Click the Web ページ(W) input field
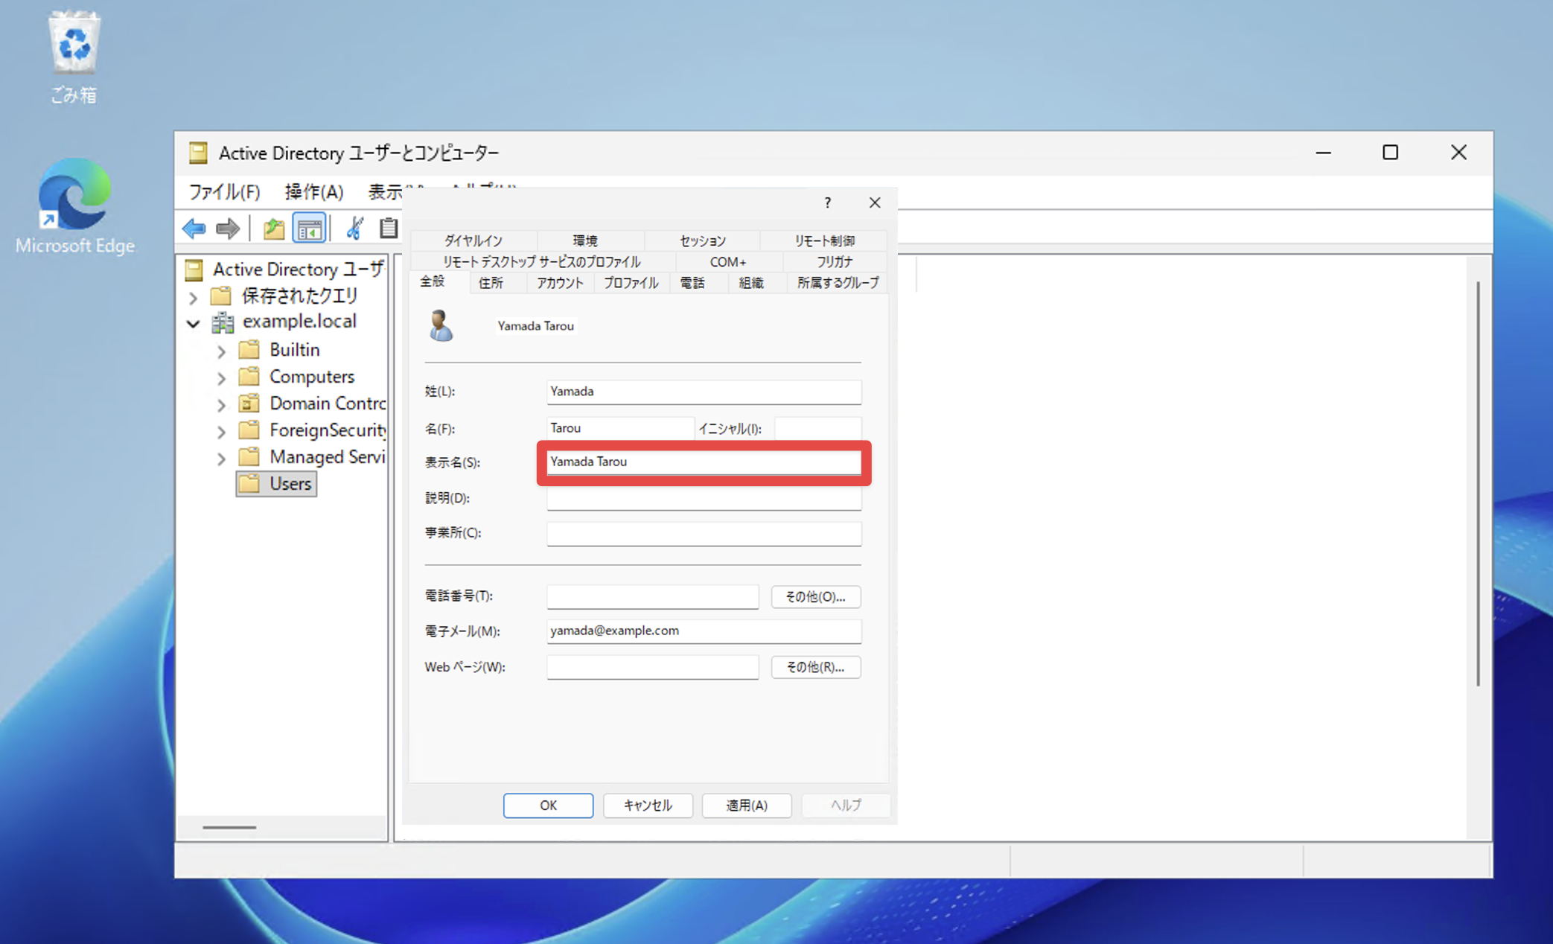The image size is (1553, 944). click(x=653, y=667)
